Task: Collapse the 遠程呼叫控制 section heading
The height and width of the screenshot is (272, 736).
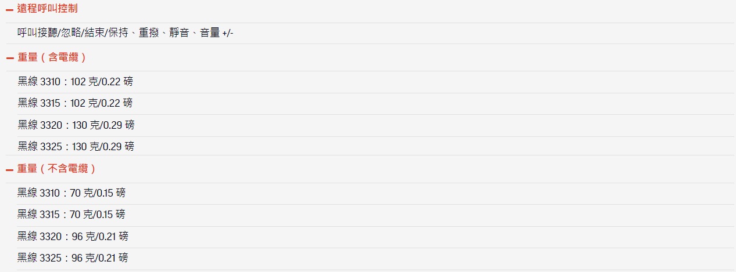Action: coord(48,9)
